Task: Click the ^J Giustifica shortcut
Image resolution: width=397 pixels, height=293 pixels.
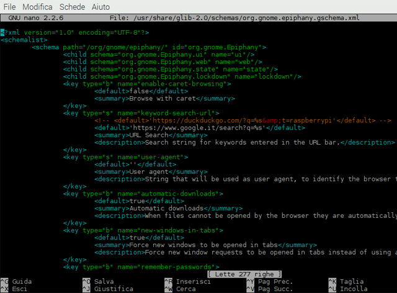Action: click(108, 289)
